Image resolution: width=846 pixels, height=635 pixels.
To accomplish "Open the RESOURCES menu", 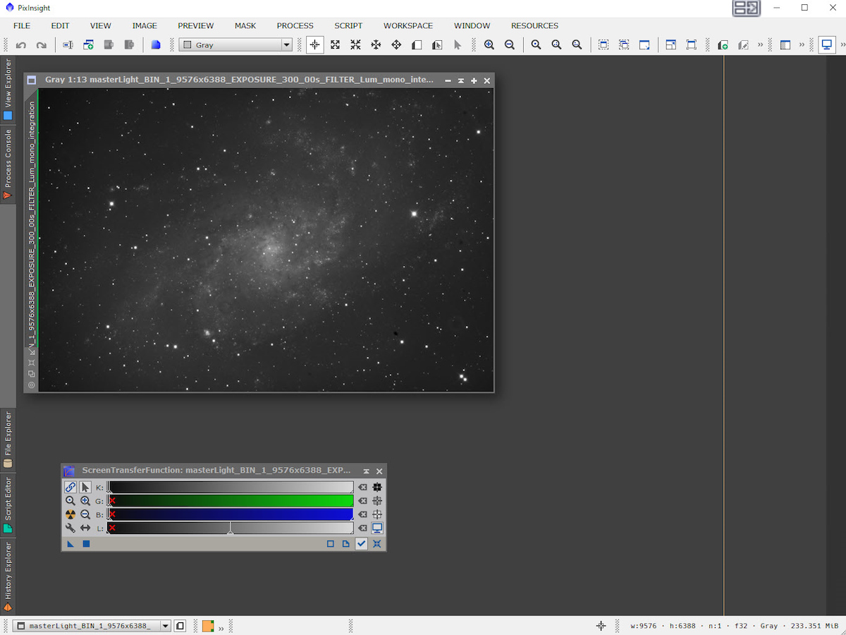I will pyautogui.click(x=534, y=25).
